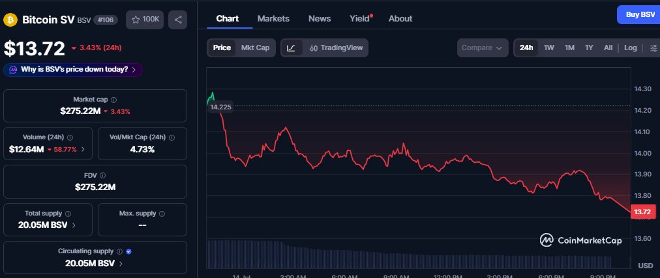Viewport: 660px width, 278px height.
Task: Select the 1W time range
Action: [x=549, y=48]
